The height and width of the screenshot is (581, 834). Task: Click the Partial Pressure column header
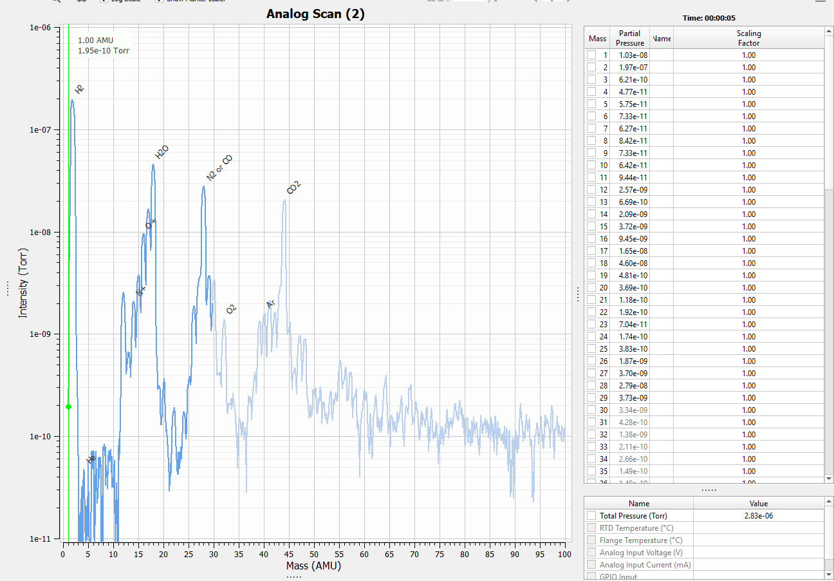[x=630, y=38]
